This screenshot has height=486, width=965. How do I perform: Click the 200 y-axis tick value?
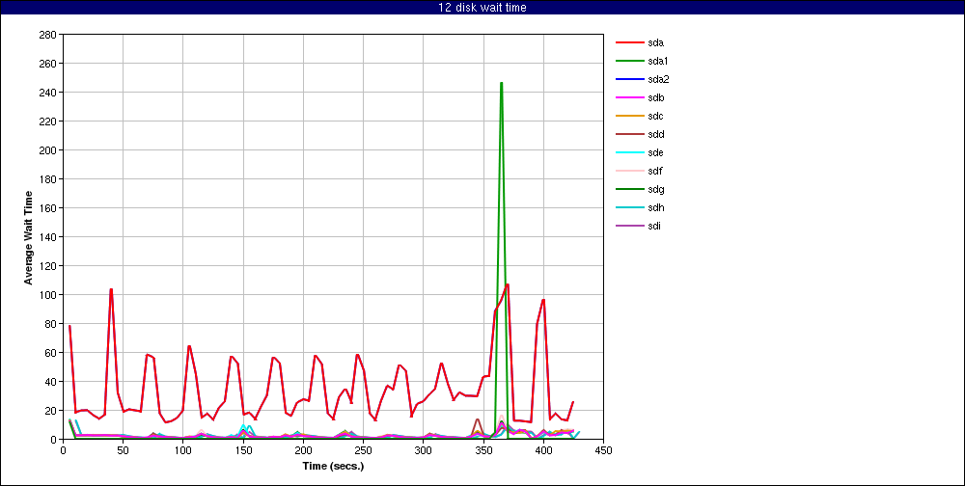coord(48,150)
